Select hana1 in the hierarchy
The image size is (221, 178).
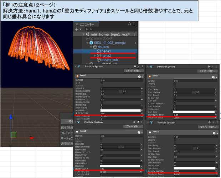tap(106, 51)
